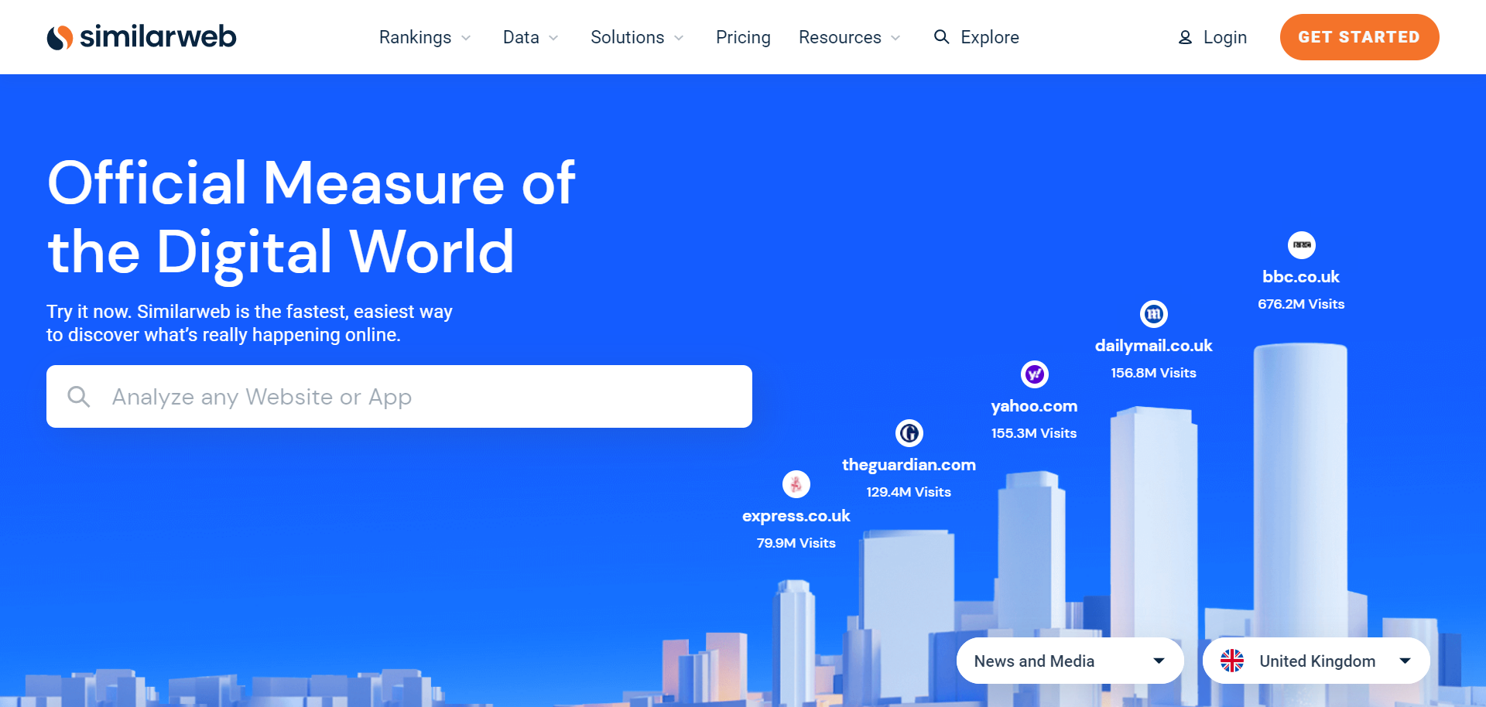The height and width of the screenshot is (707, 1486).
Task: Click the 156.8M Visits label
Action: 1153,373
